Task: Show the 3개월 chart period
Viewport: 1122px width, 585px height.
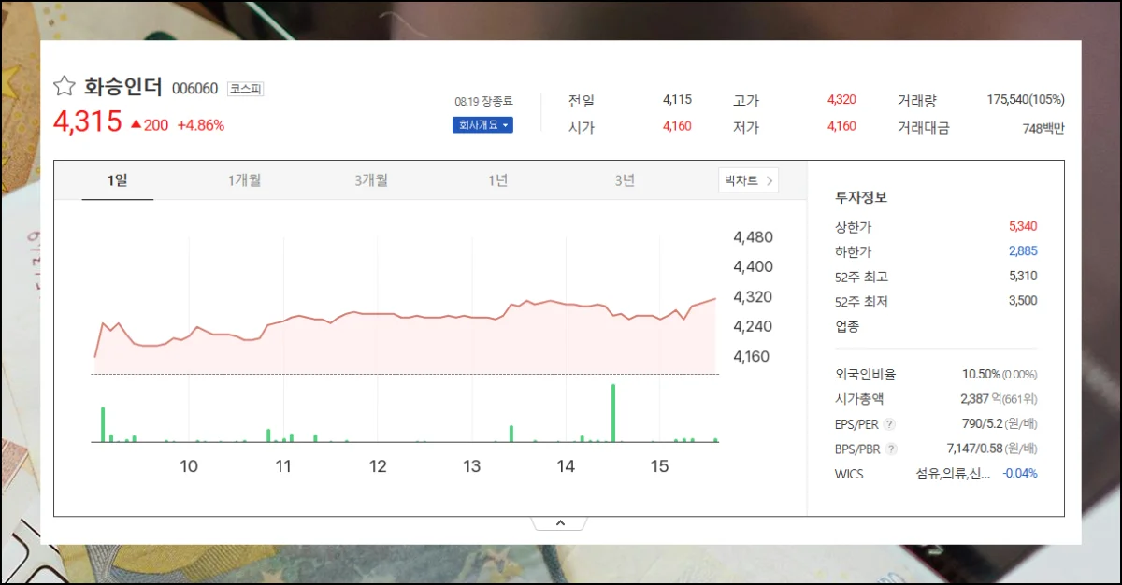Action: [371, 180]
